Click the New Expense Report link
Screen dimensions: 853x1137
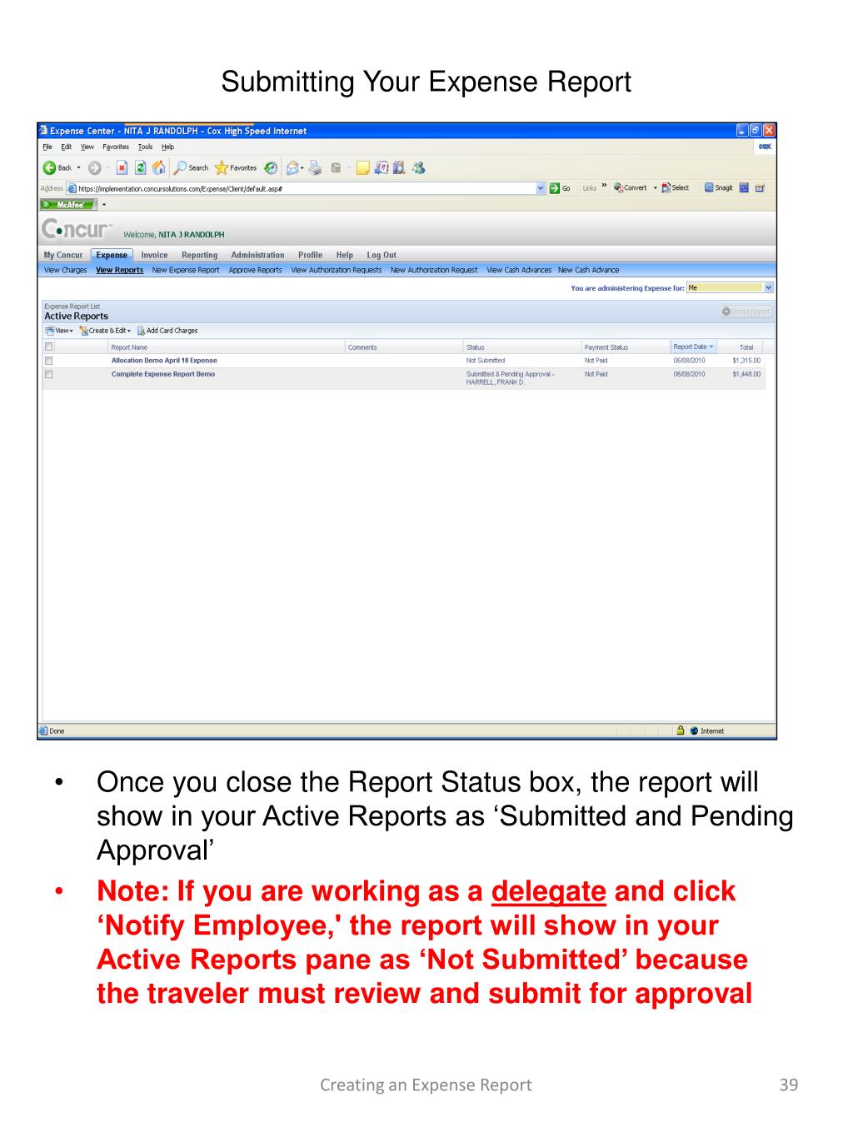click(x=186, y=270)
